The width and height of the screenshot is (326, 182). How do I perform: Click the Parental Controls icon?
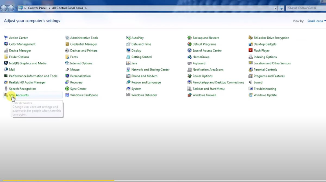251,70
